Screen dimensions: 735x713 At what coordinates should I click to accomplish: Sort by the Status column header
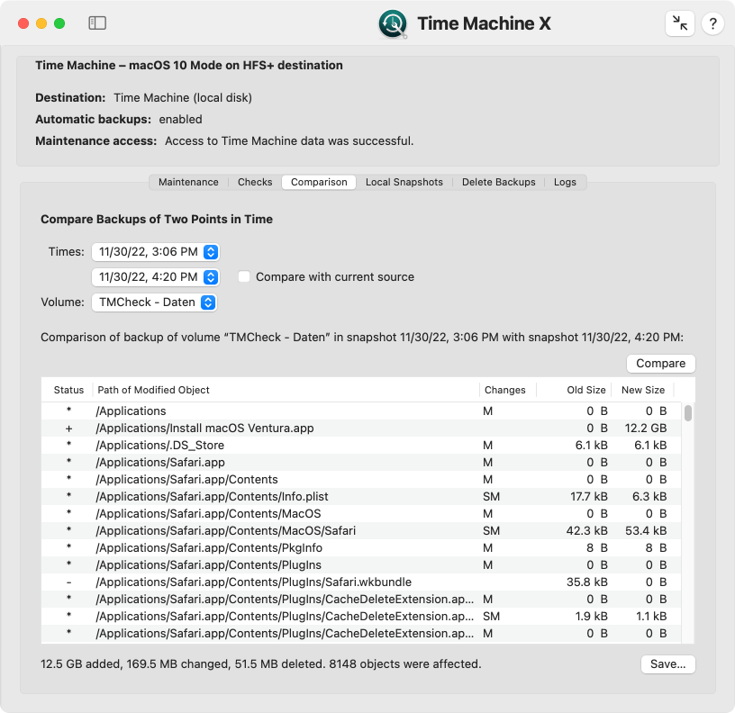click(68, 390)
